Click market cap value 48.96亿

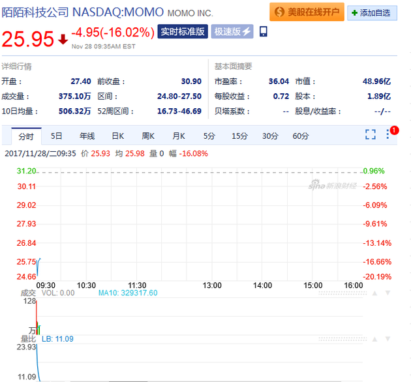376,81
